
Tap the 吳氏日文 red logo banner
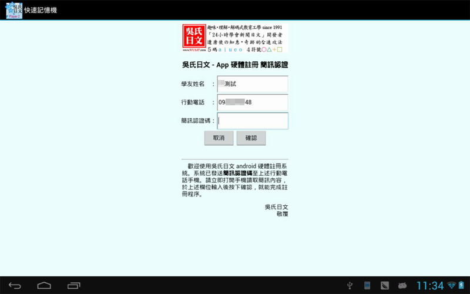coord(234,38)
